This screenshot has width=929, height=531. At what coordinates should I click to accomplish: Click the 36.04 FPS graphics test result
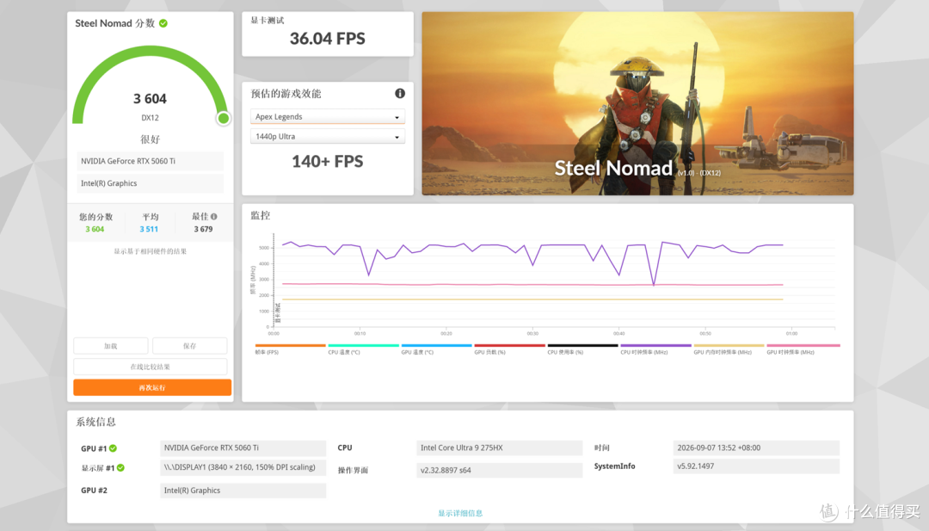click(328, 39)
